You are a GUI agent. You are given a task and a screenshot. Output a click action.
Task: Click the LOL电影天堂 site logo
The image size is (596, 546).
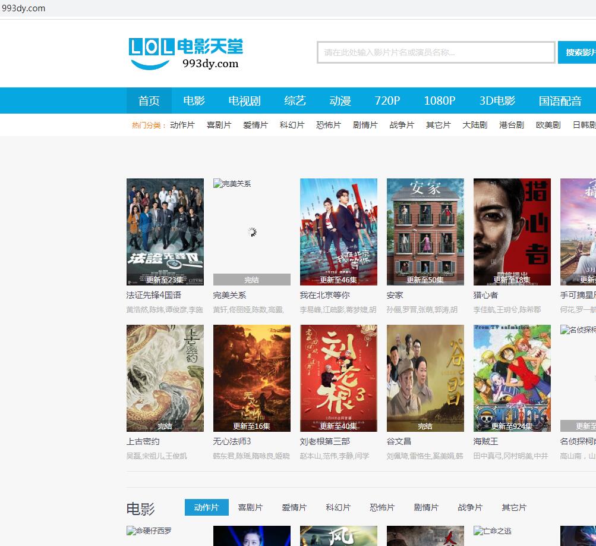(x=185, y=54)
